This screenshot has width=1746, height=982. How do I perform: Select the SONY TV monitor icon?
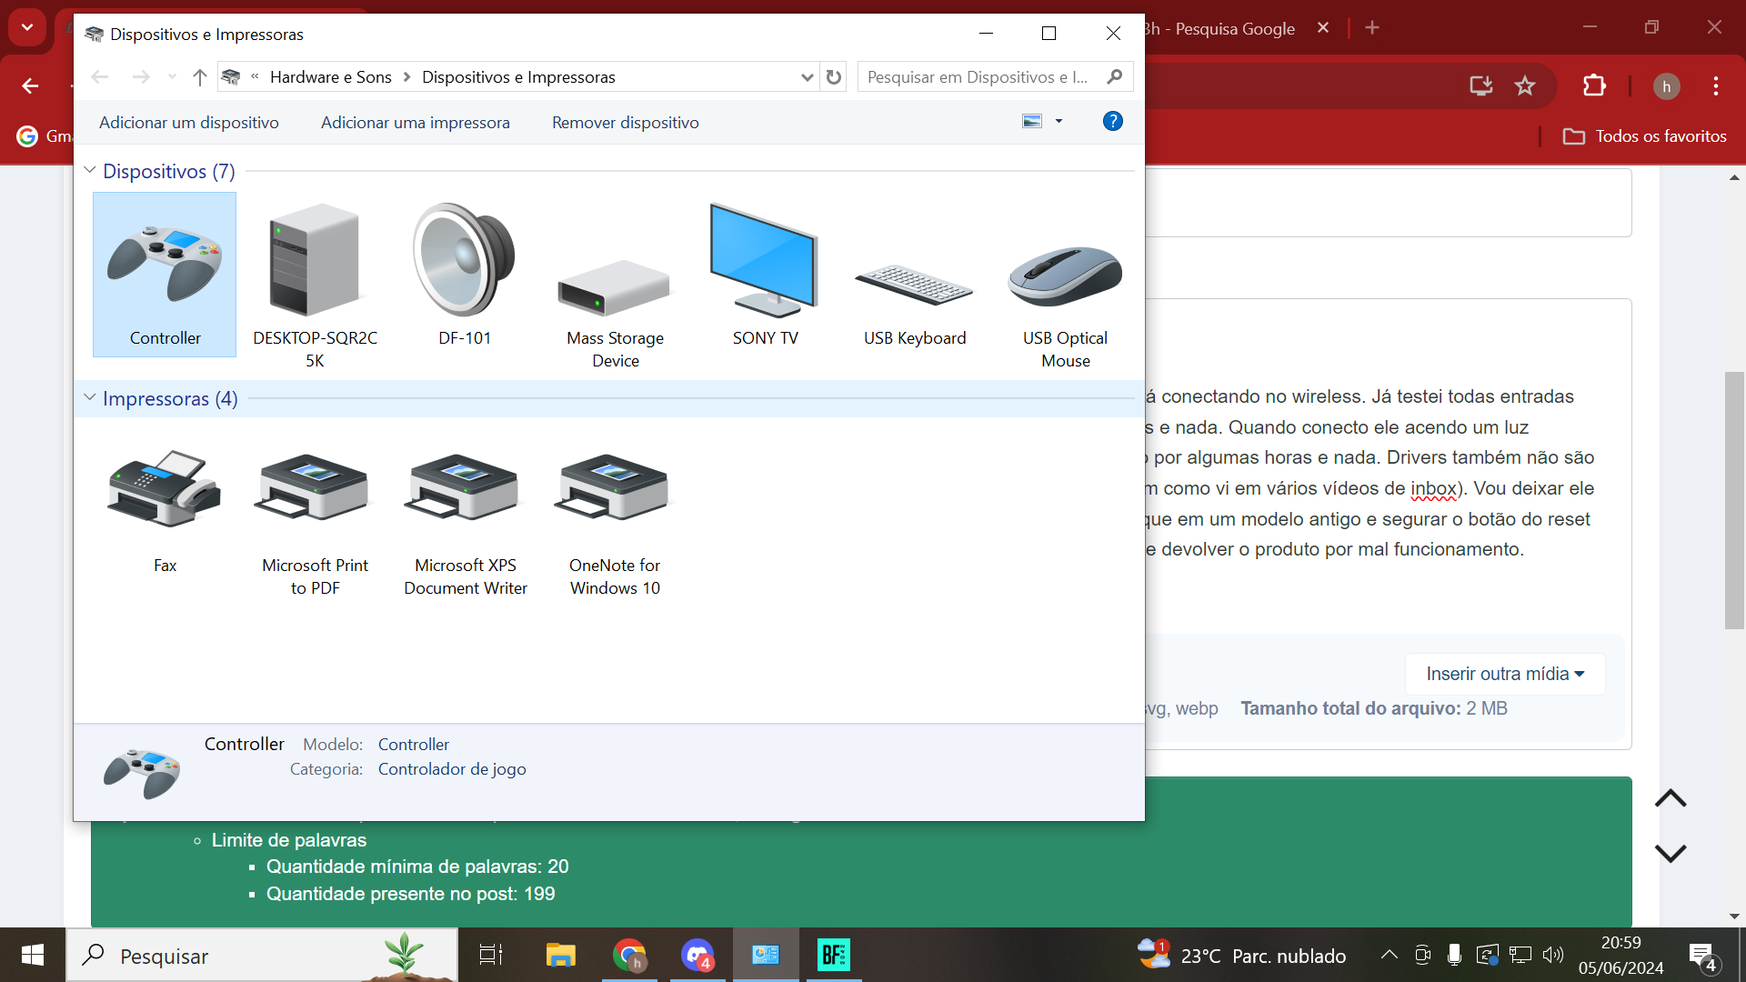pos(765,274)
